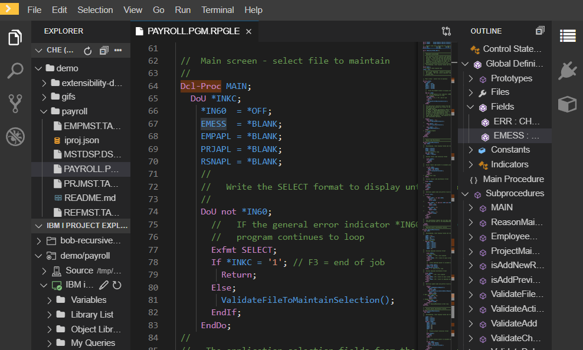The image size is (583, 350).
Task: Open the Run menu
Action: click(x=182, y=10)
